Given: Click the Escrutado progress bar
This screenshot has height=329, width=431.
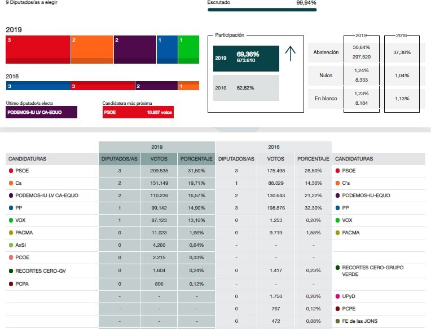Looking at the screenshot, I should pos(262,10).
